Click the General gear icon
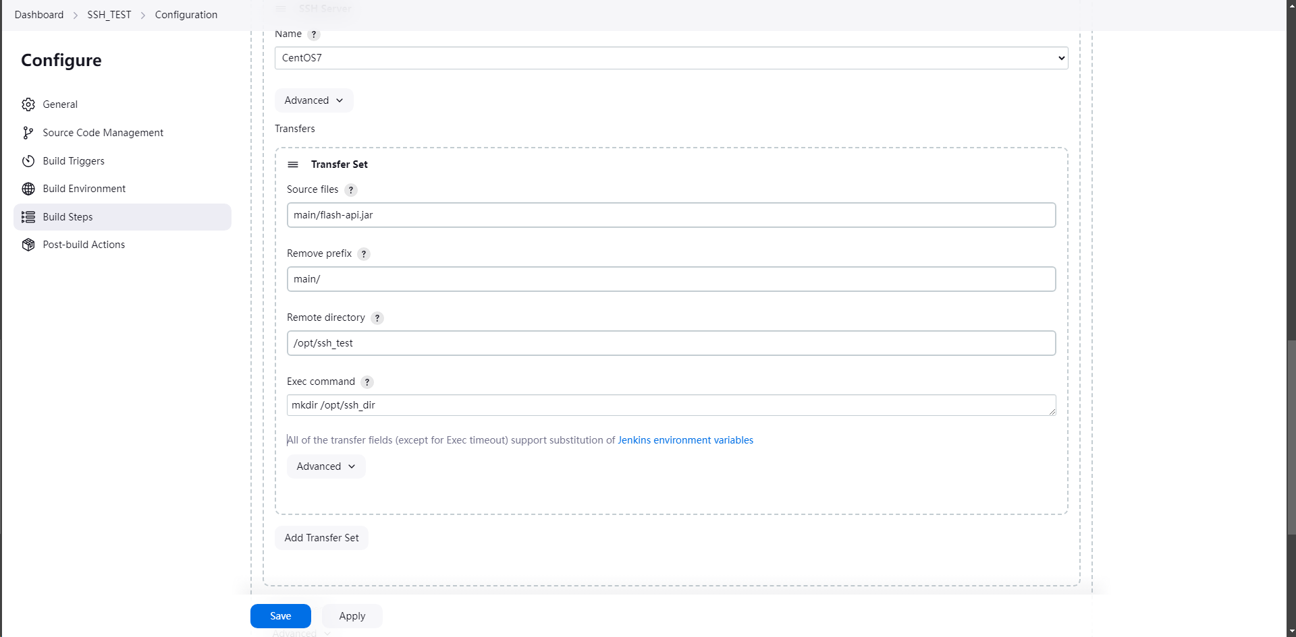The image size is (1296, 637). pos(28,104)
